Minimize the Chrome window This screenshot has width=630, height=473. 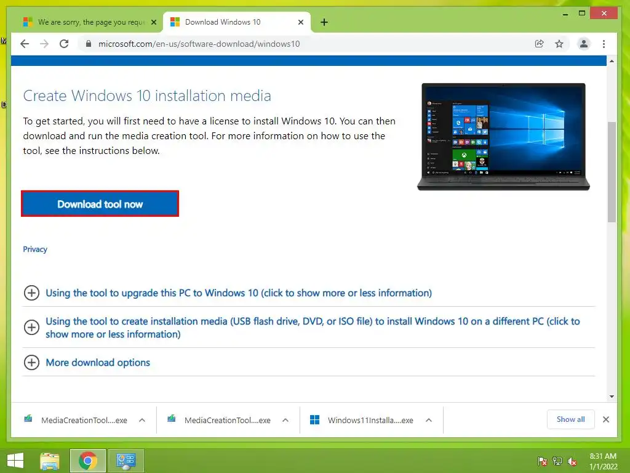pyautogui.click(x=565, y=14)
